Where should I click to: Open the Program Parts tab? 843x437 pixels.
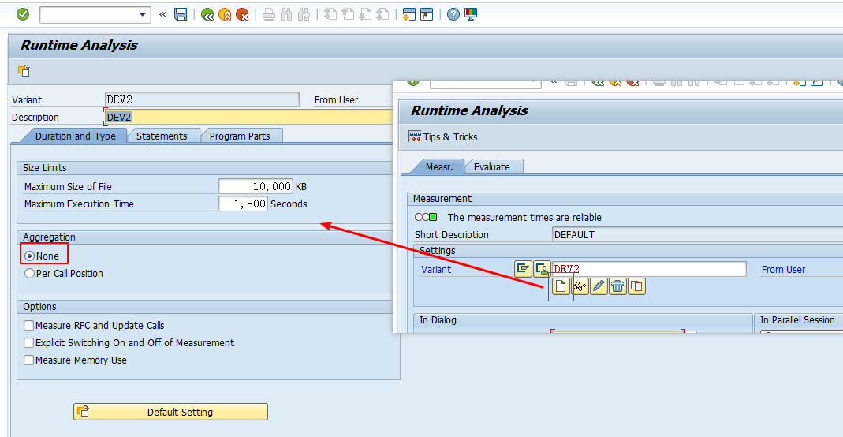click(x=240, y=136)
